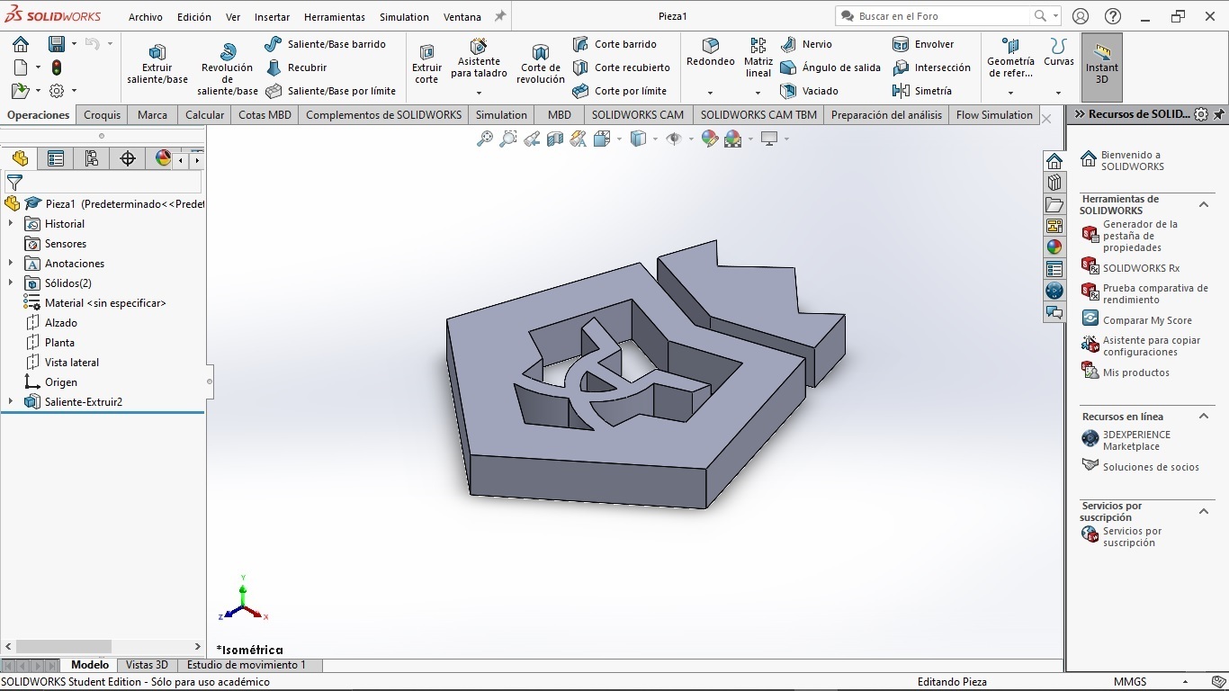Switch to the Calcular tab

205,115
